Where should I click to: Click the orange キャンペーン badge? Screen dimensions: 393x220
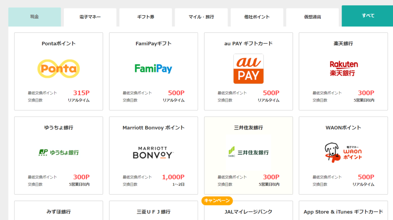[217, 200]
